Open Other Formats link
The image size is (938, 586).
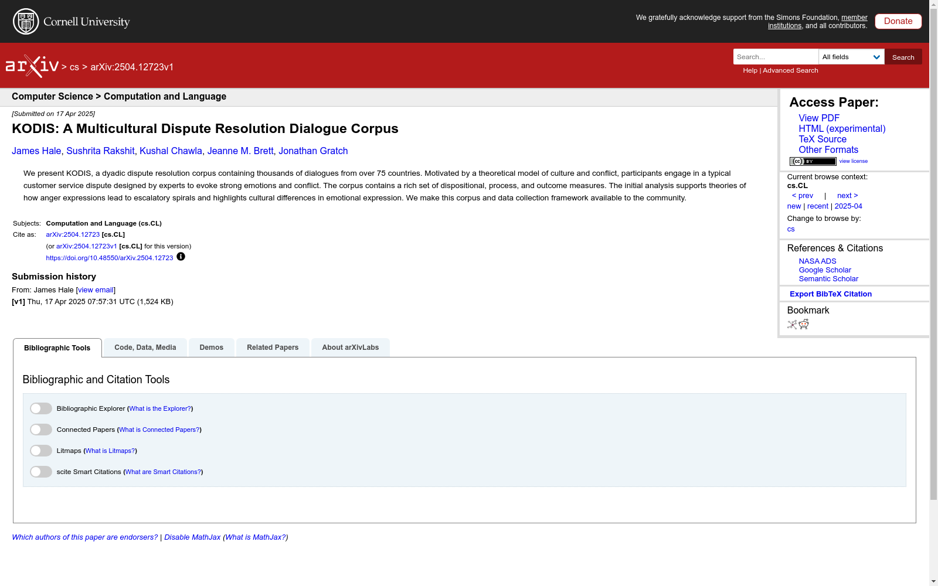828,150
